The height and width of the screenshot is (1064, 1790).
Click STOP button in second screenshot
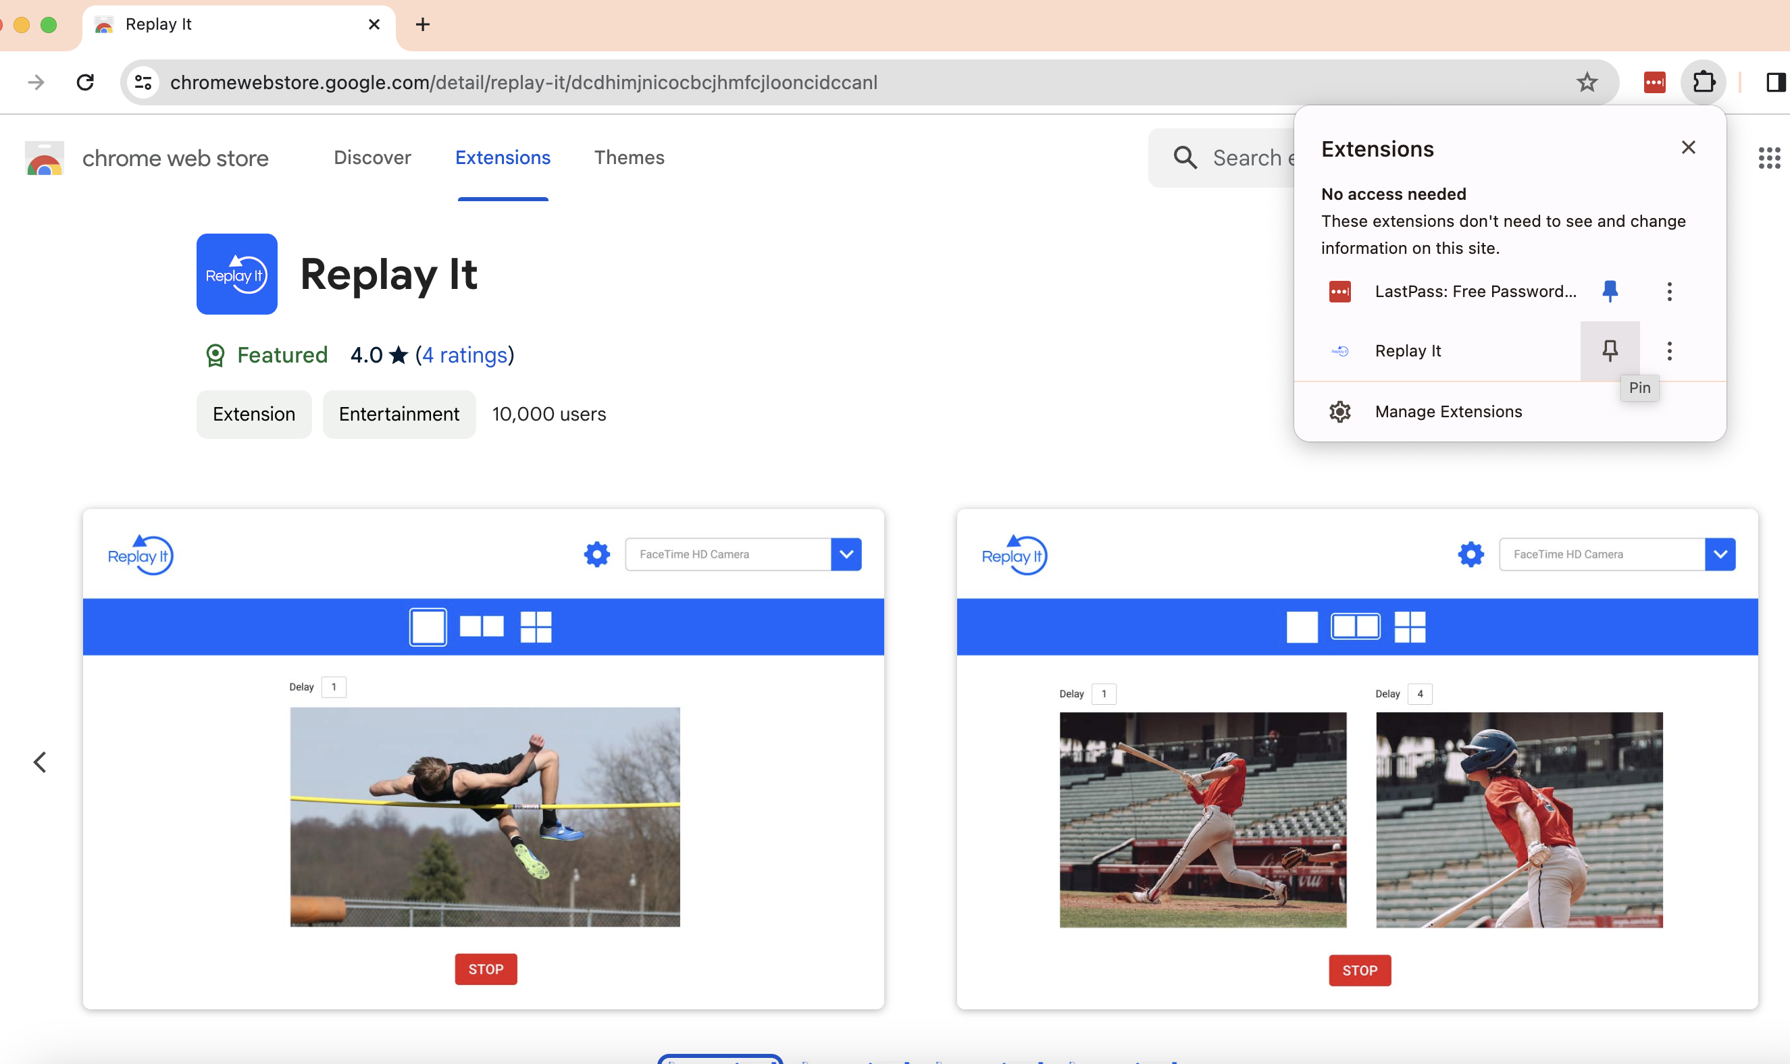click(1360, 971)
